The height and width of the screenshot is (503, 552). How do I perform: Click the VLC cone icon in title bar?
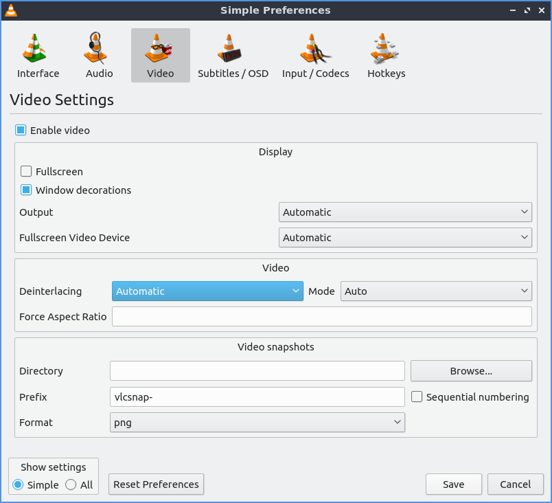(10, 10)
